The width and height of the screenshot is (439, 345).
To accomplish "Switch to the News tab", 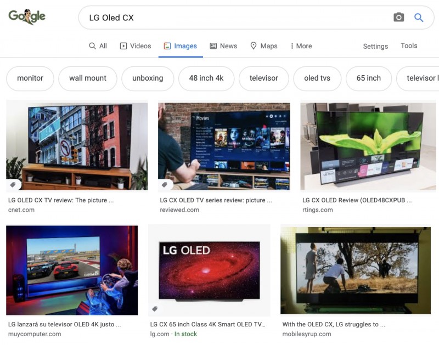I will (x=223, y=46).
